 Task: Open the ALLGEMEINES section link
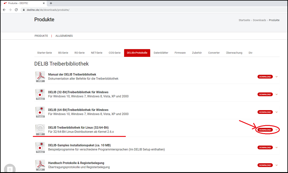point(64,36)
